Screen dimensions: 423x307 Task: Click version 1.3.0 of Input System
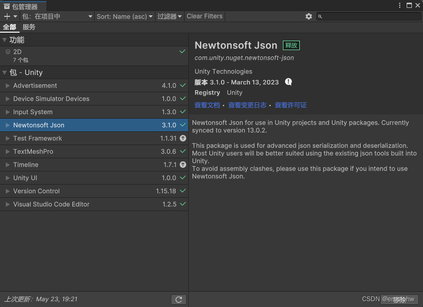[169, 112]
